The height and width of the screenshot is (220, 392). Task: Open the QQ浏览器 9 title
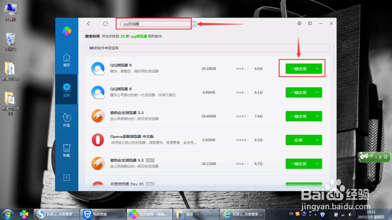[x=121, y=65]
